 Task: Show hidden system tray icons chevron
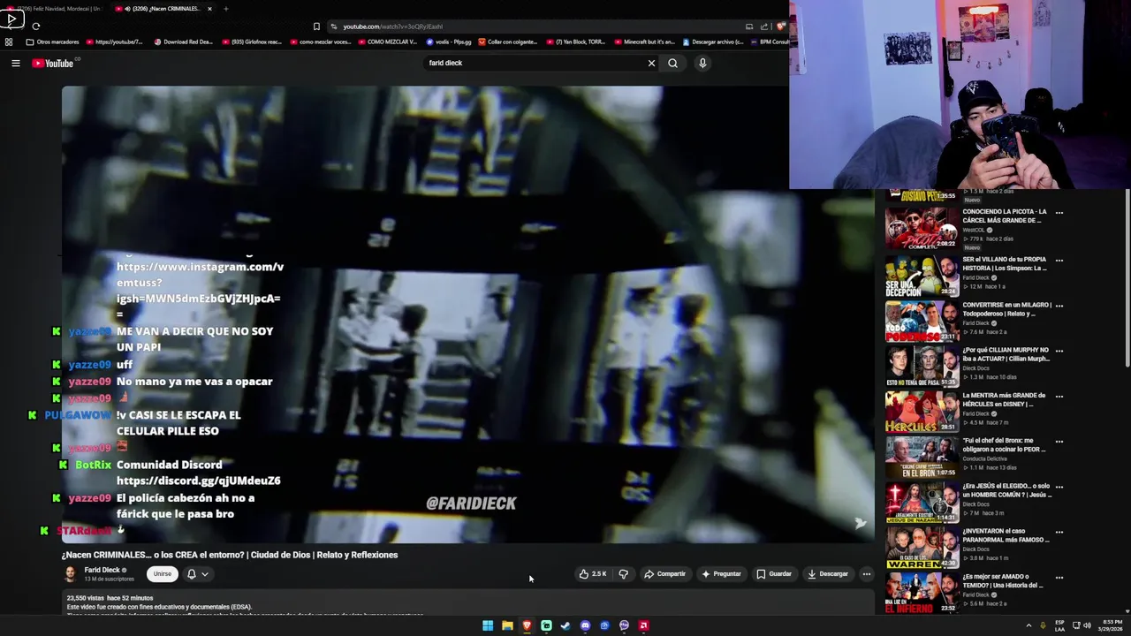click(1029, 625)
